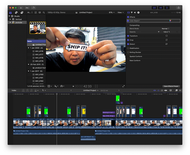Image resolution: width=190 pixels, height=155 pixels.
Task: Toggle the Inspector panel button in toolbar
Action: point(167,8)
